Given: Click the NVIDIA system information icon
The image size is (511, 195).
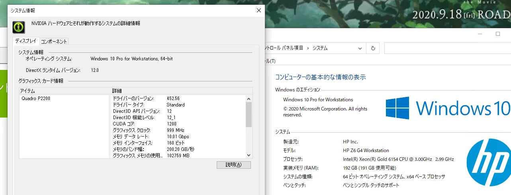Looking at the screenshot, I should point(18,27).
